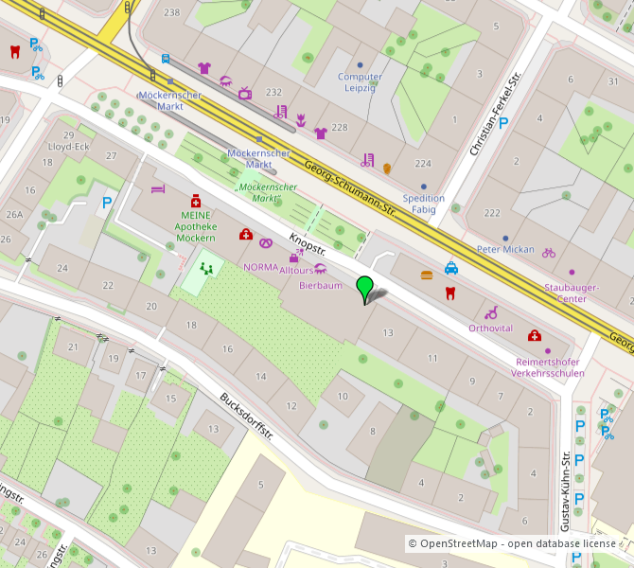Click the purple hotel bed icon
This screenshot has width=634, height=568.
157,189
